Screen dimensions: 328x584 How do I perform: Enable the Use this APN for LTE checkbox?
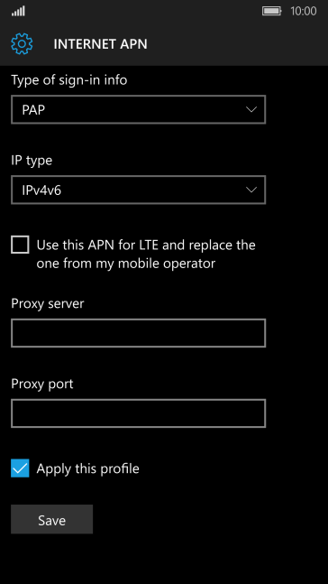point(20,246)
